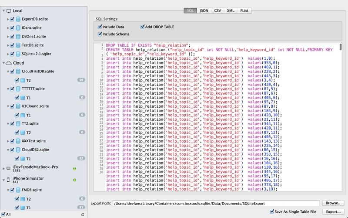Select the TT2.sqlite database icon
Screen dimensions: 348x218
pos(18,123)
